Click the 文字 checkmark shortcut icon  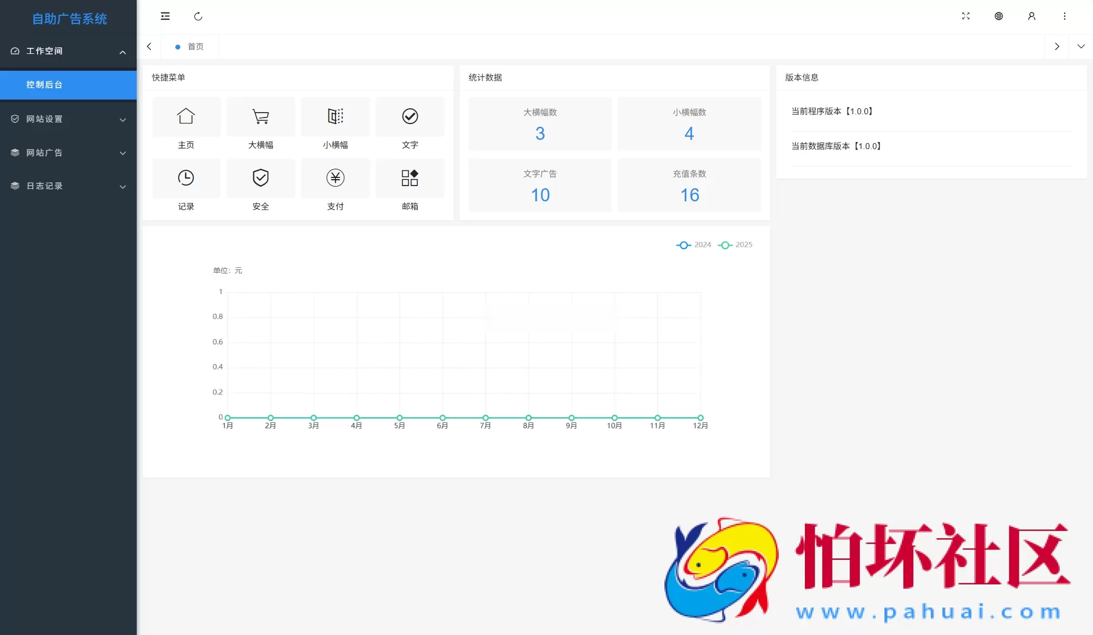tap(410, 116)
